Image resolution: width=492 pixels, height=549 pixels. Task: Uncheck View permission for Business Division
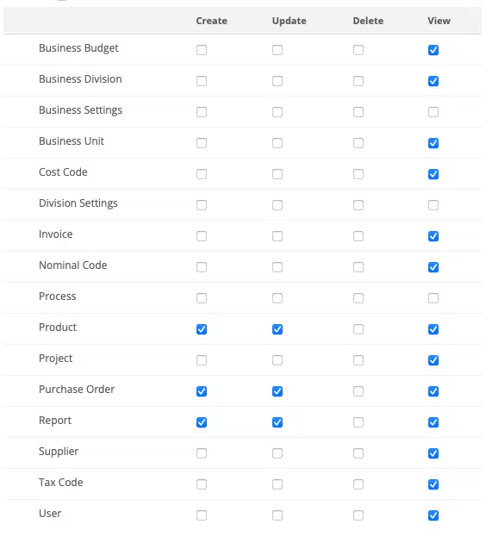coord(433,81)
